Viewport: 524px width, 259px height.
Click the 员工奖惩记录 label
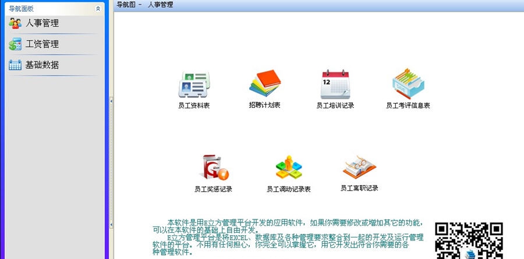213,189
